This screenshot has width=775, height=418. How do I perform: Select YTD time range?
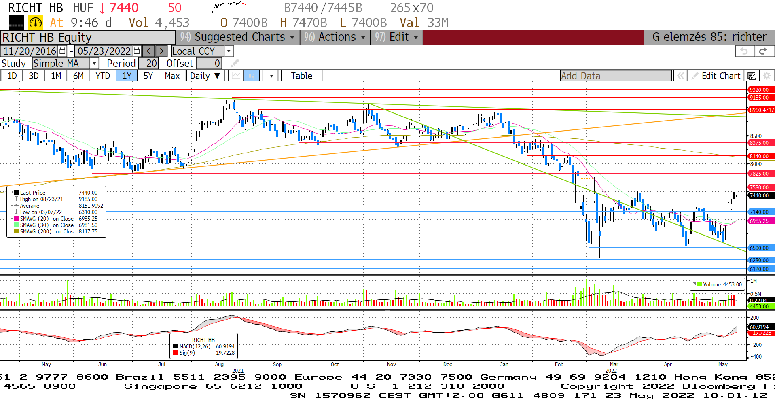pos(103,76)
